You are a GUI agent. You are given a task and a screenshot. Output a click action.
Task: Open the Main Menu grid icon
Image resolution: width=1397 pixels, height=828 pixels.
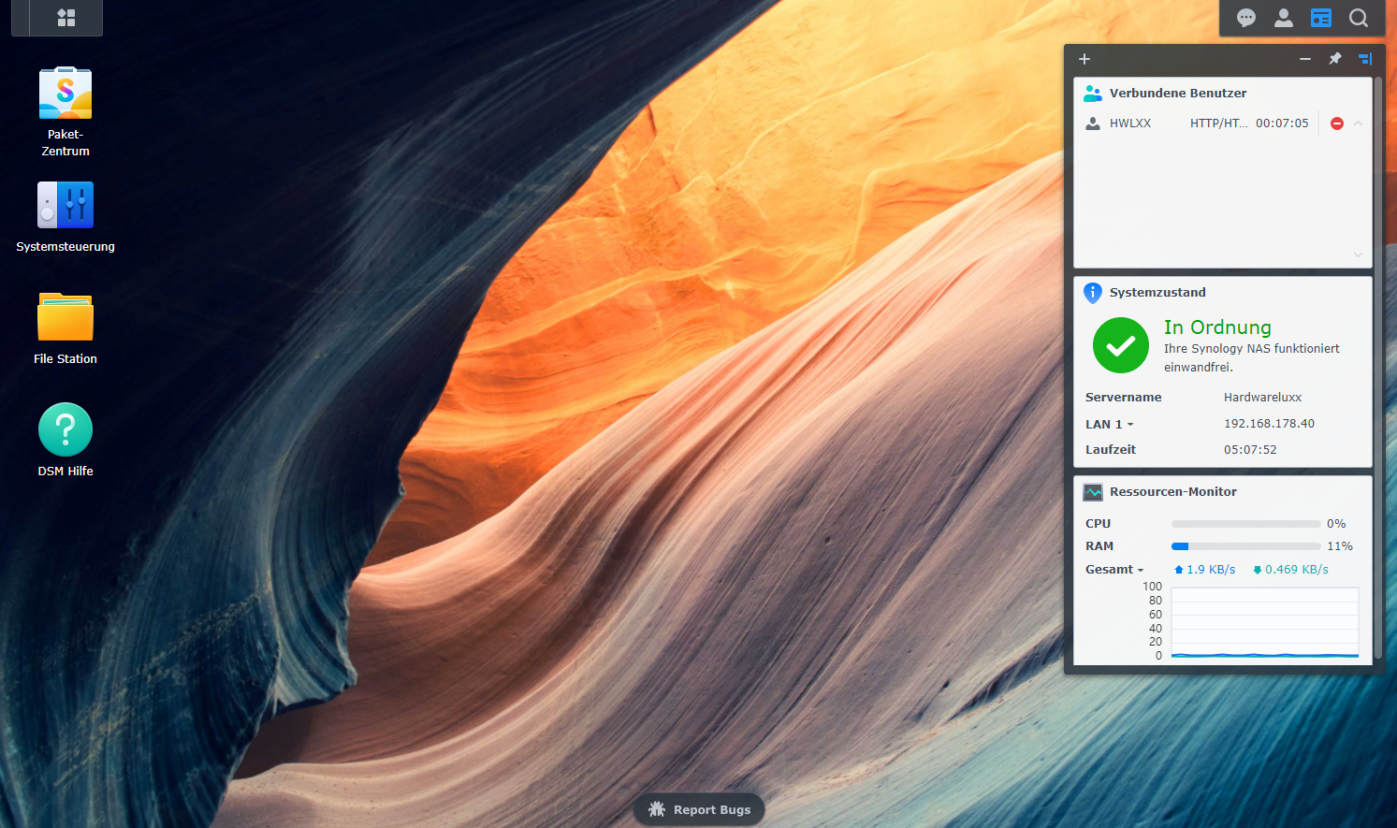66,18
